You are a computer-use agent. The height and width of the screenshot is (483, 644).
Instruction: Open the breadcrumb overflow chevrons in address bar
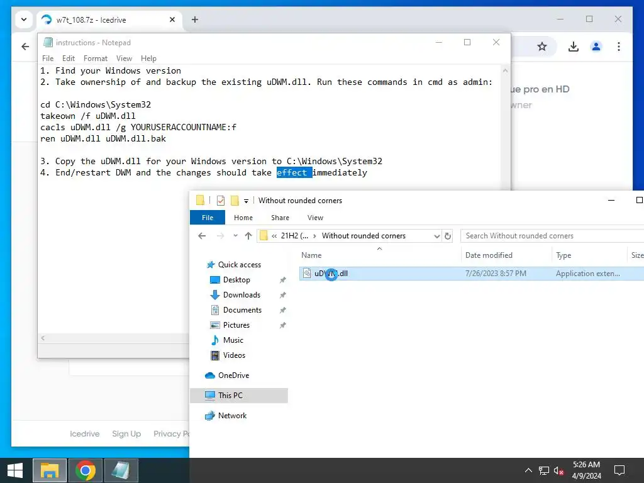click(x=274, y=236)
